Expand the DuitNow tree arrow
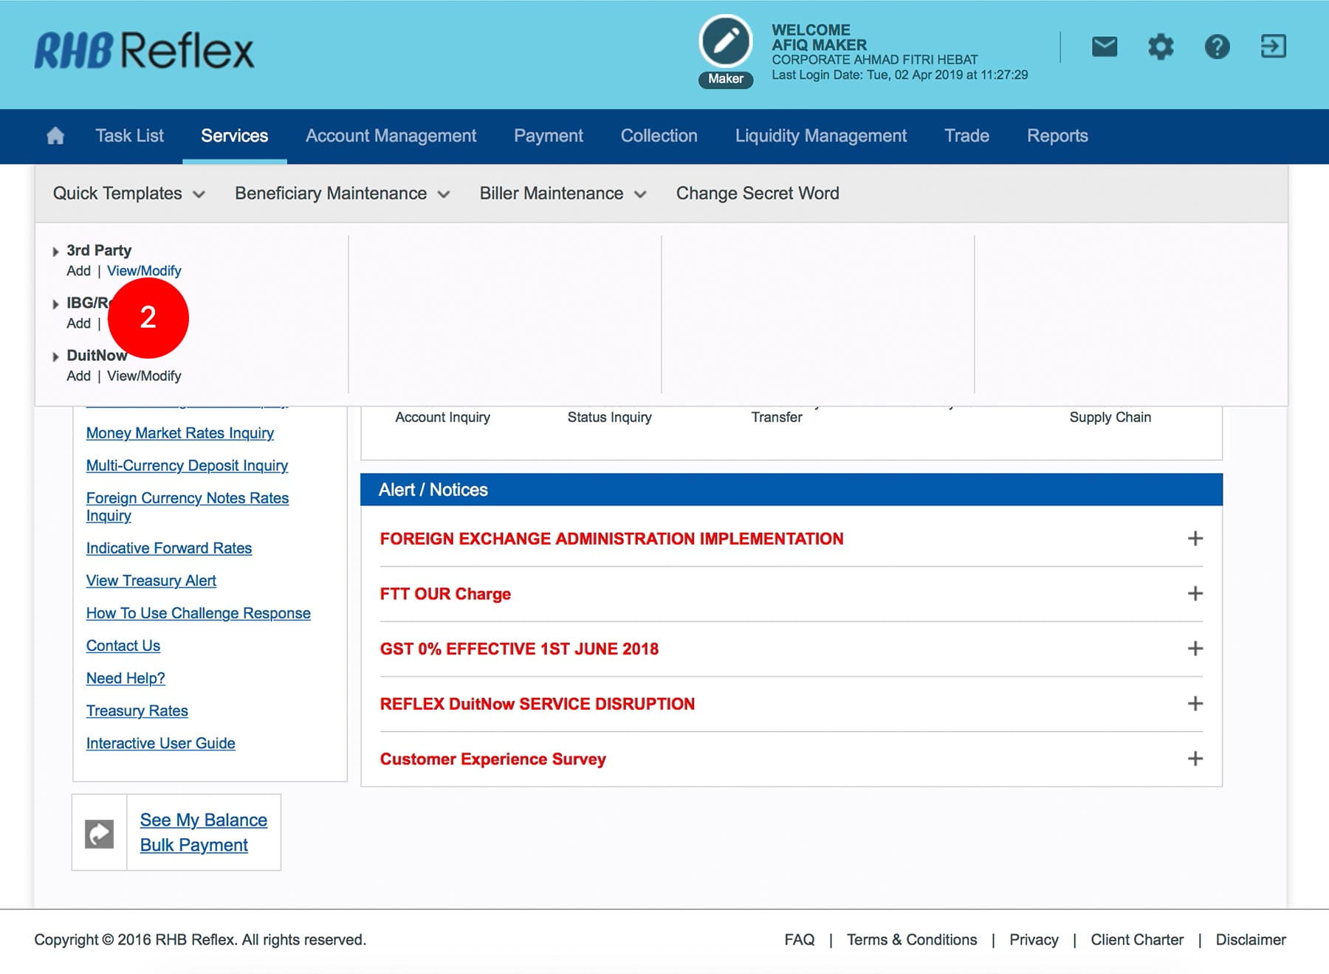Screen dimensions: 1329x974 pyautogui.click(x=55, y=356)
